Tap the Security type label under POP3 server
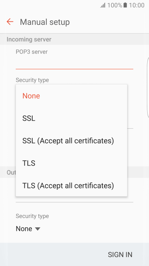The image size is (149, 266). click(32, 80)
